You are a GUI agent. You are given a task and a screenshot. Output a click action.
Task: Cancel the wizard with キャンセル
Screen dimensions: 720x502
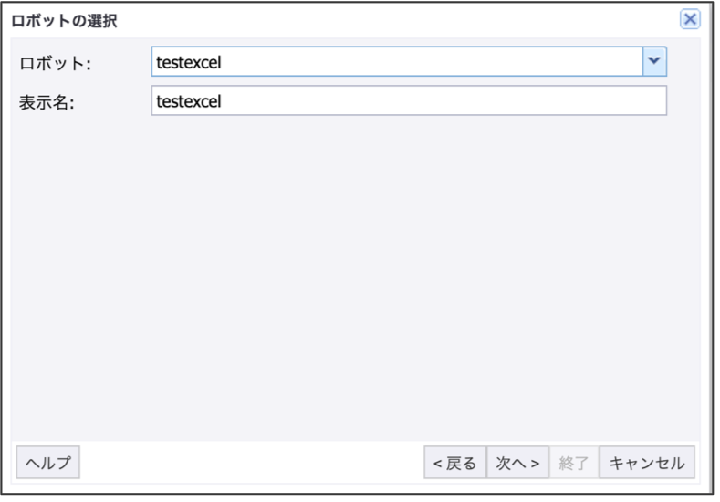[647, 463]
